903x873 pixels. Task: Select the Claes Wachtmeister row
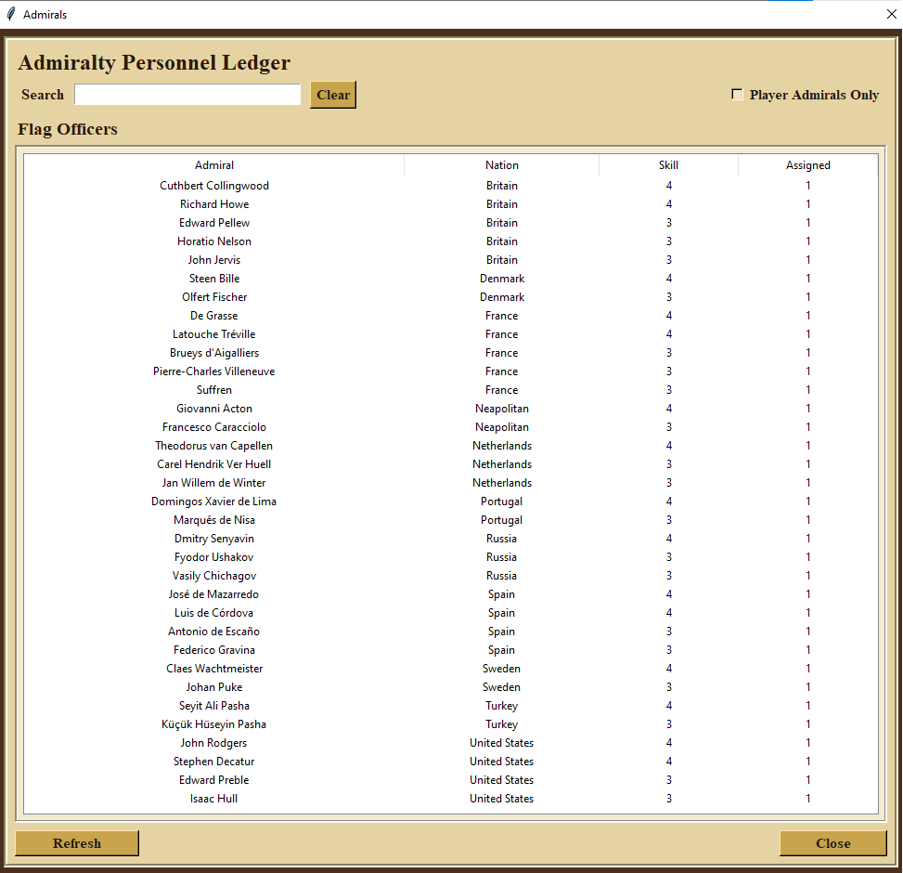pyautogui.click(x=451, y=669)
